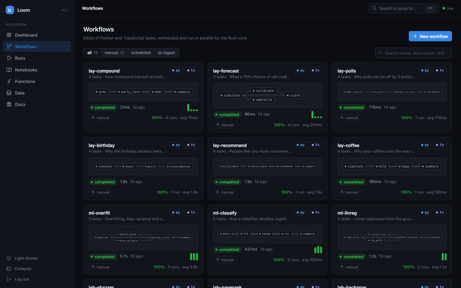The height and width of the screenshot is (288, 461).
Task: Filter workflows by manual trigger
Action: pyautogui.click(x=114, y=53)
